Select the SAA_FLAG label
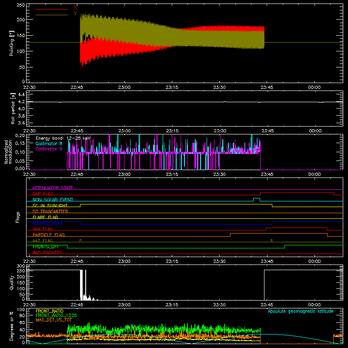This screenshot has width=348, height=348. click(x=43, y=229)
